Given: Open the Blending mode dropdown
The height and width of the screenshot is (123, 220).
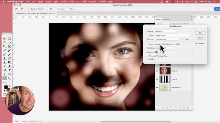Looking at the screenshot, I should click(165, 48).
